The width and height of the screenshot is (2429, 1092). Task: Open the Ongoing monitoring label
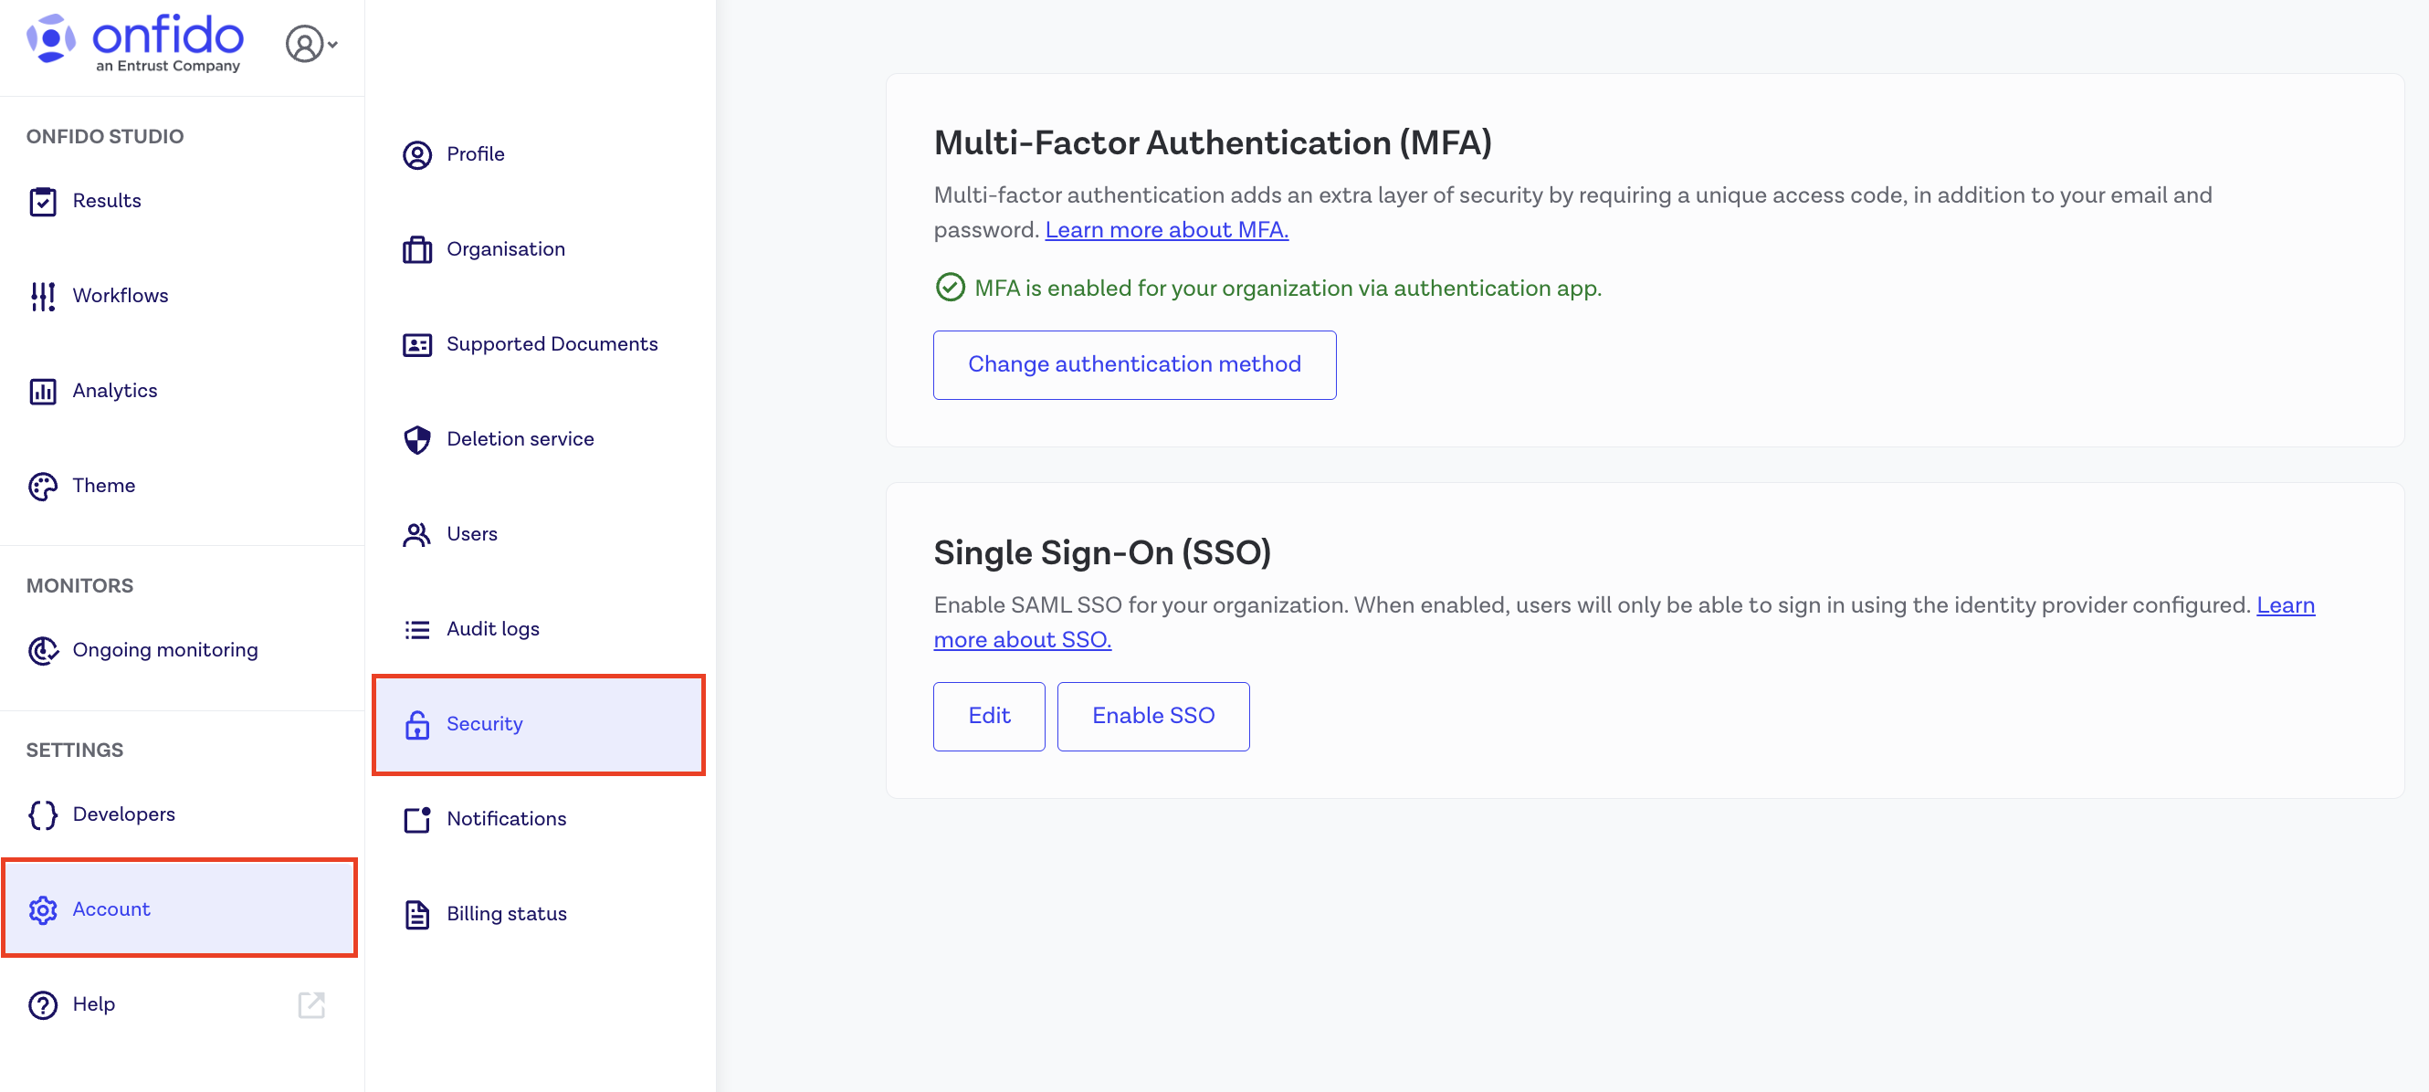tap(165, 651)
